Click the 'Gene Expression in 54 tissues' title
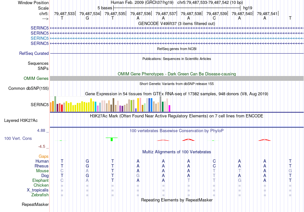The image size is (304, 212). pyautogui.click(x=177, y=94)
